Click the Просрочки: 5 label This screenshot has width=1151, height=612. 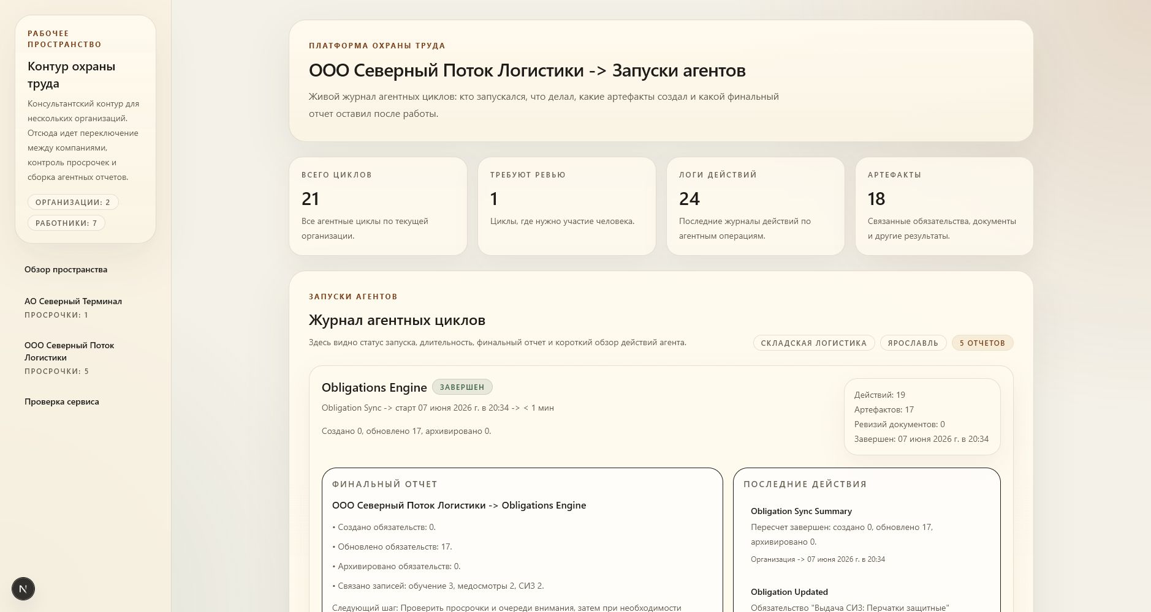pyautogui.click(x=56, y=371)
